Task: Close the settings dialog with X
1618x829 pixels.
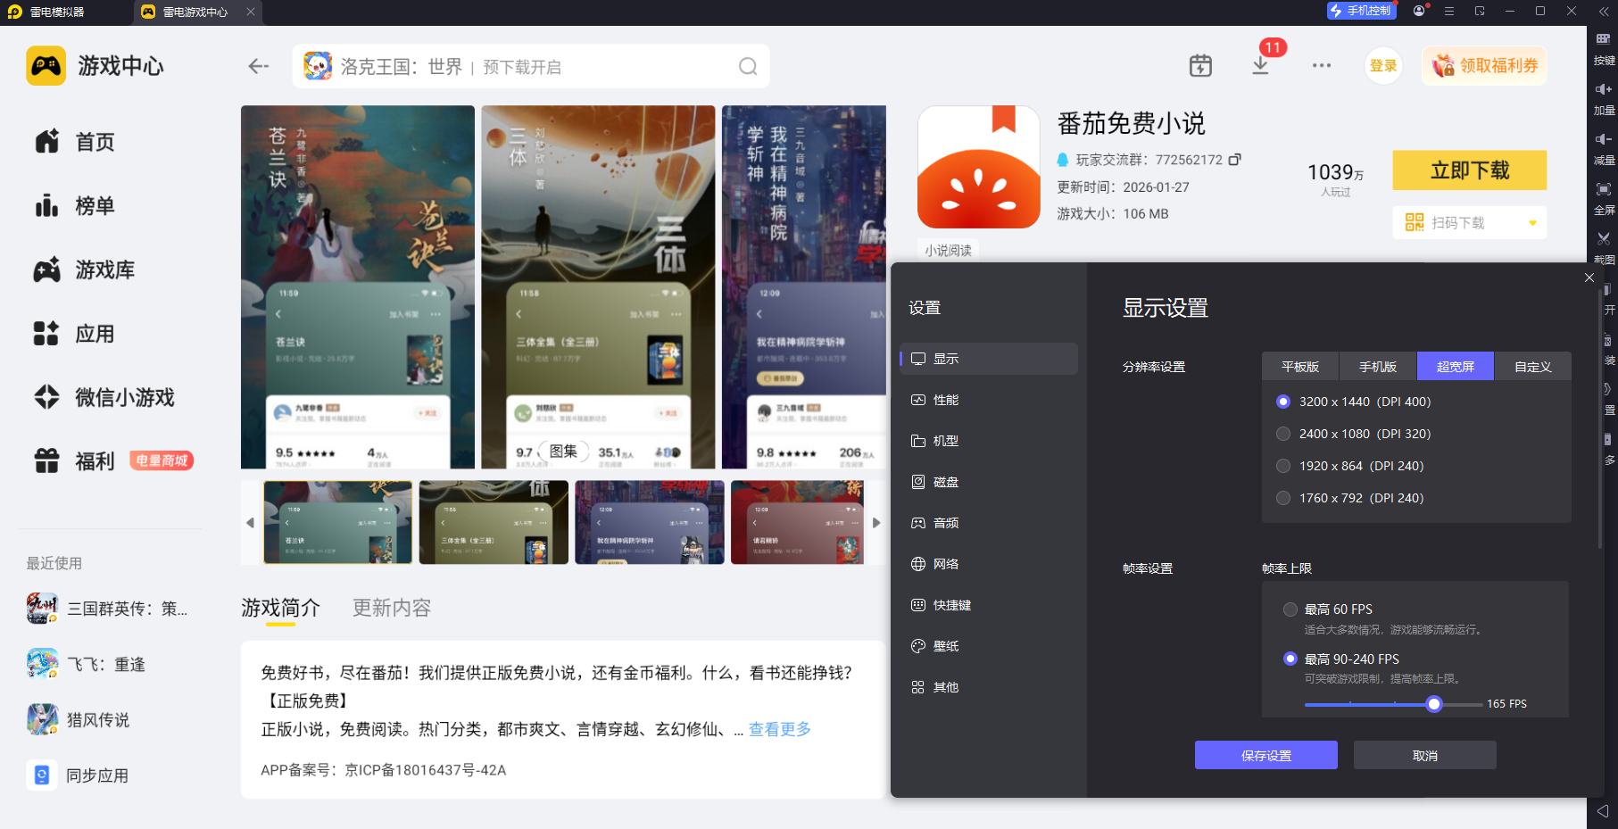Action: coord(1589,278)
